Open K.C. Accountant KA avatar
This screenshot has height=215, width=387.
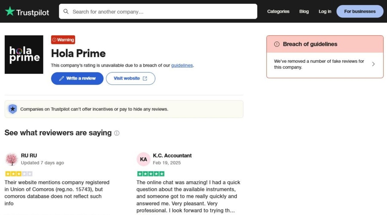[143, 159]
